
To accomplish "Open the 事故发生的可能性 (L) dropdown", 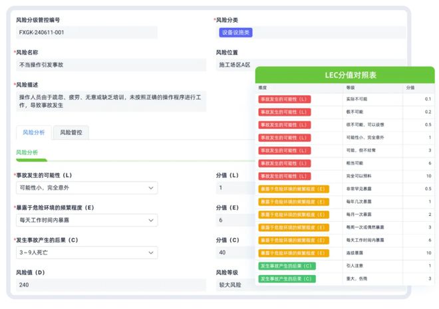I will pyautogui.click(x=86, y=188).
